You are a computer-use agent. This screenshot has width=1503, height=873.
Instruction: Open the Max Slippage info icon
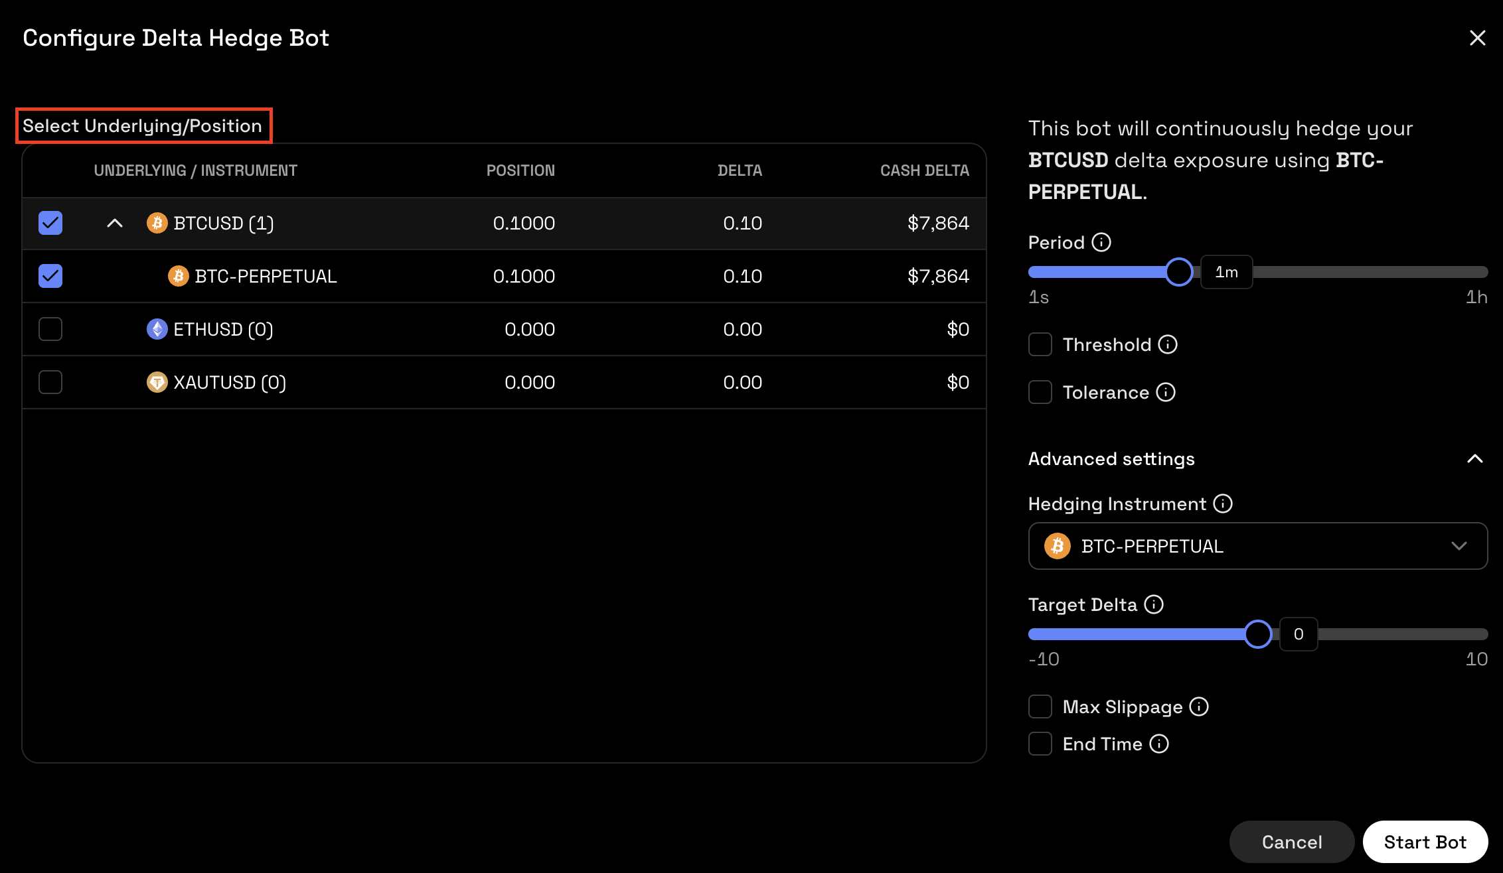[1199, 707]
